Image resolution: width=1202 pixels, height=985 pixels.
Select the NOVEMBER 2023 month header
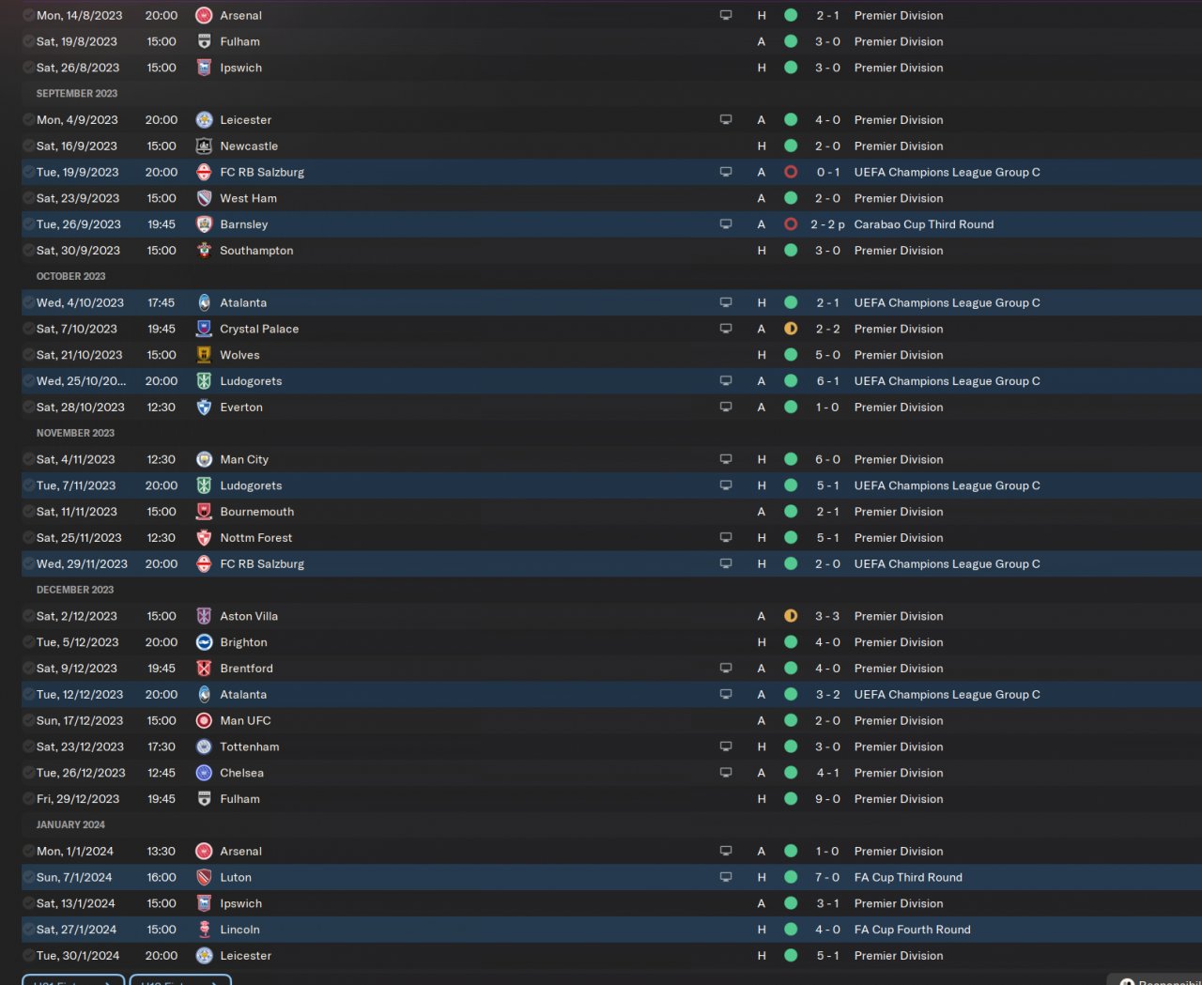[x=75, y=434]
